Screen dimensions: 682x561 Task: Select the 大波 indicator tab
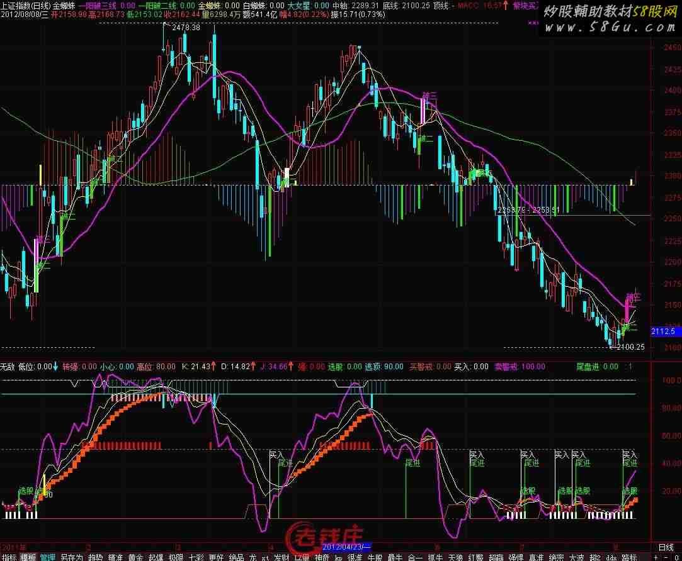tap(577, 557)
